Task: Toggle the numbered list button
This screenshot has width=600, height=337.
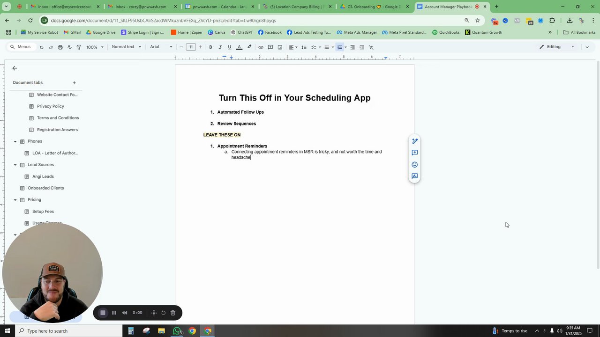Action: (340, 47)
